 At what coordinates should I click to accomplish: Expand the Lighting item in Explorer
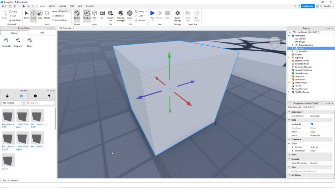(x=289, y=57)
